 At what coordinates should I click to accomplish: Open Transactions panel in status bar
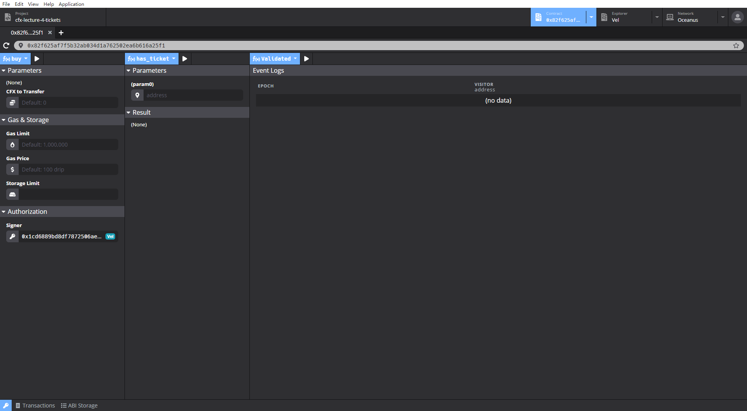click(35, 406)
